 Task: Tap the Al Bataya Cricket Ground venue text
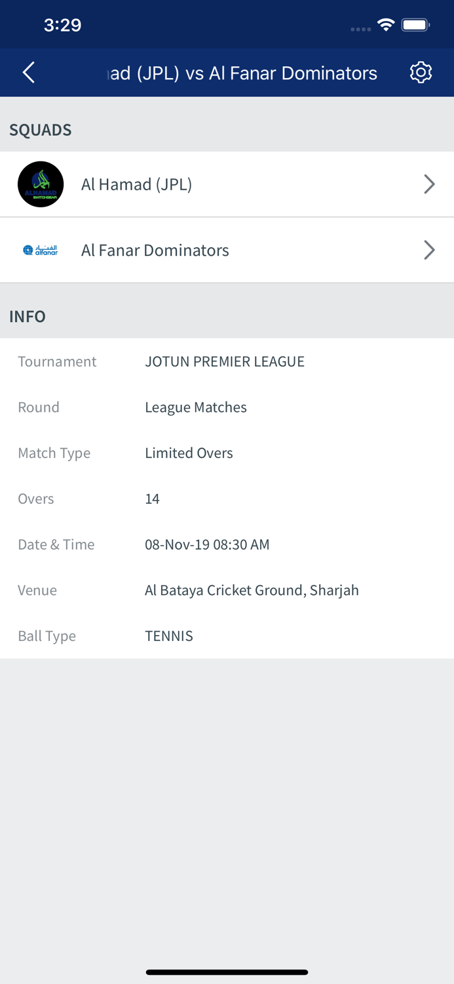pos(252,590)
